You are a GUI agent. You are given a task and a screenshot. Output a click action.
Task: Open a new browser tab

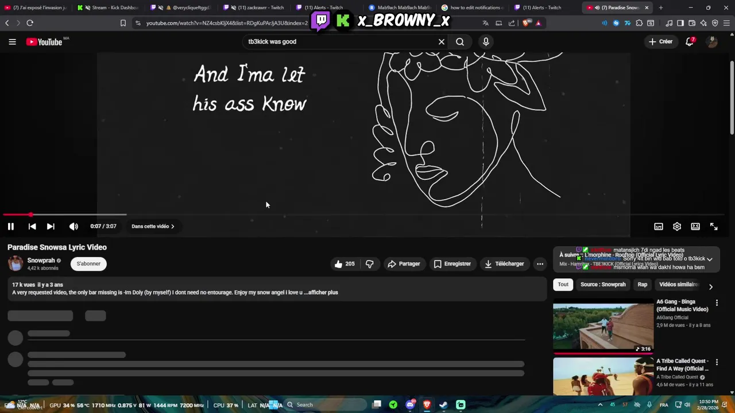pyautogui.click(x=661, y=7)
